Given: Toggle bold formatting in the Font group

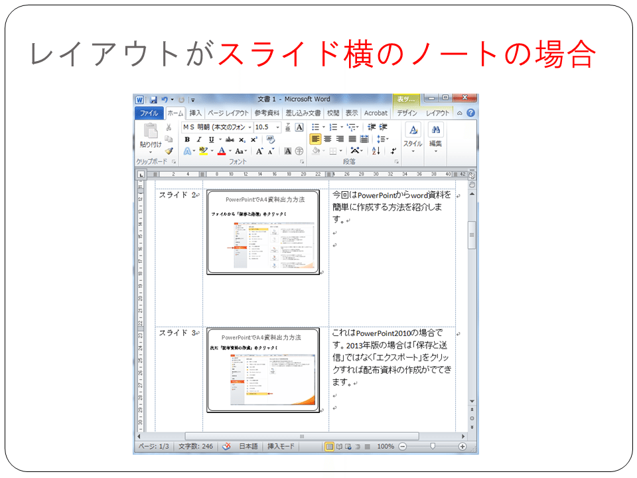Looking at the screenshot, I should point(188,139).
